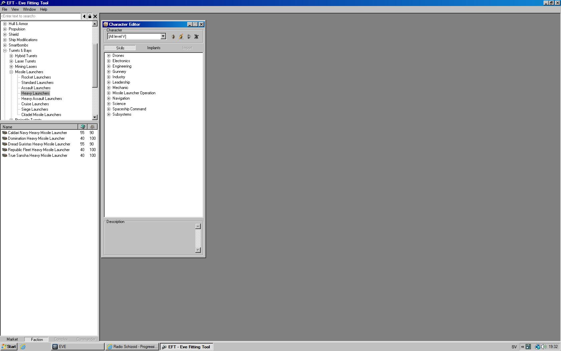This screenshot has height=351, width=561.
Task: Switch to the Market tab
Action: click(12, 339)
